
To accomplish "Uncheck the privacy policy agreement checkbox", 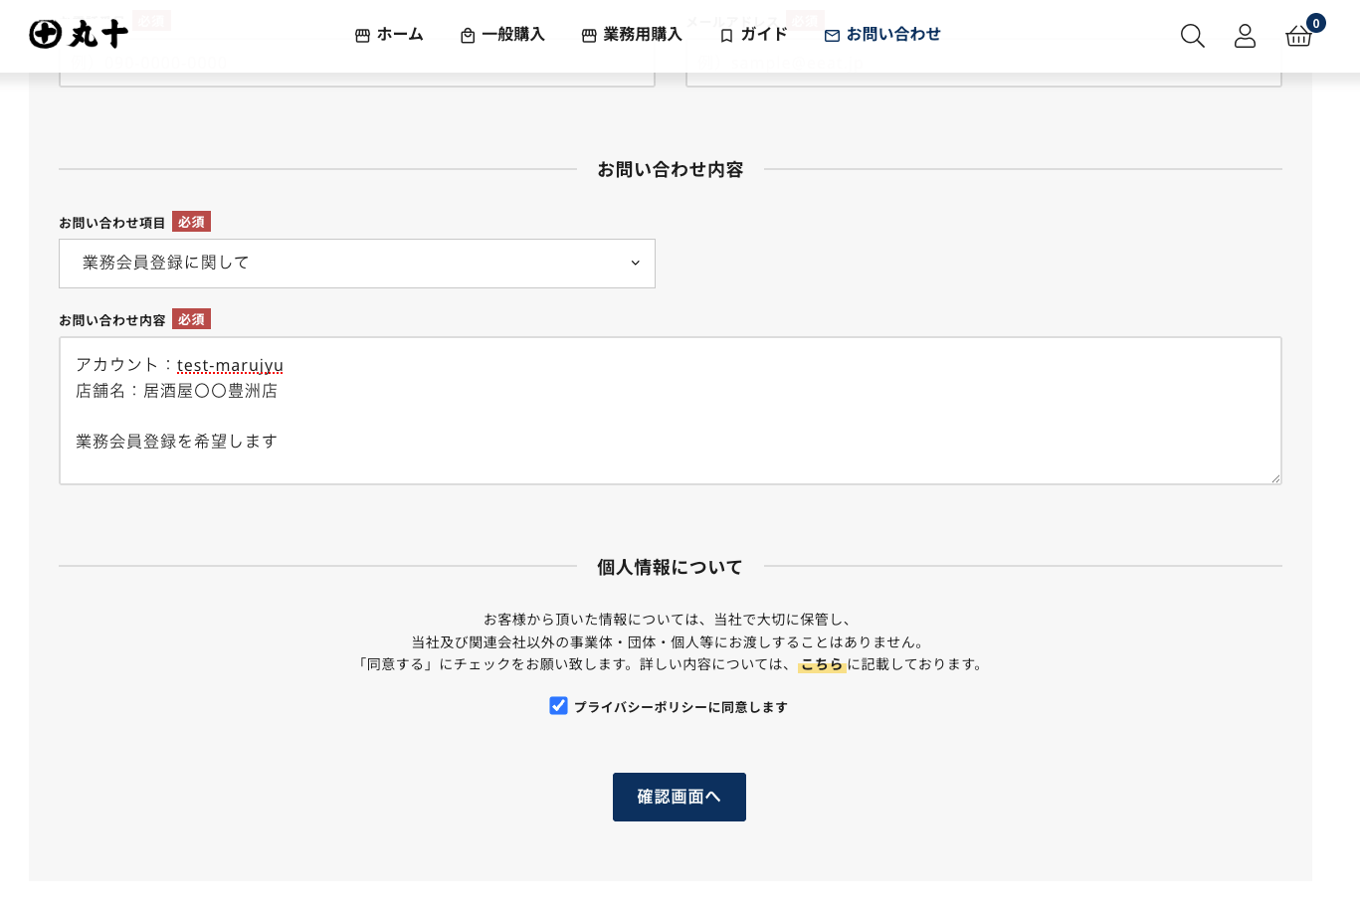I will coord(558,706).
